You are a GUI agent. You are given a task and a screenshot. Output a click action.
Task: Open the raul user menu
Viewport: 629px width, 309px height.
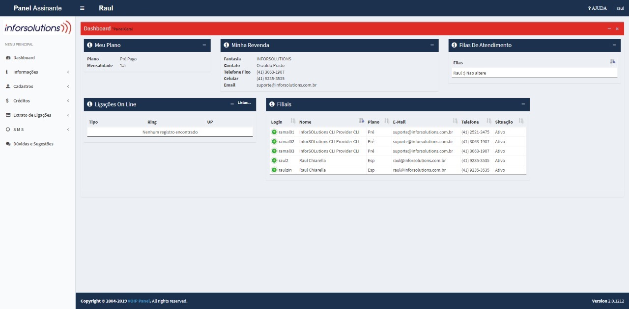pos(620,8)
